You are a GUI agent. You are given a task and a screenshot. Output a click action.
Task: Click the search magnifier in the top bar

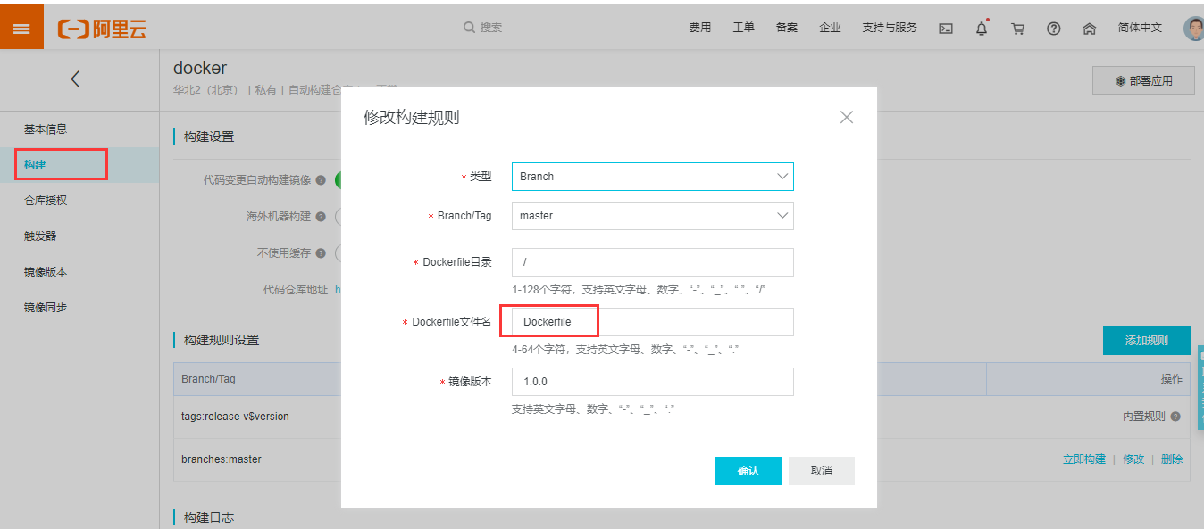click(x=469, y=28)
